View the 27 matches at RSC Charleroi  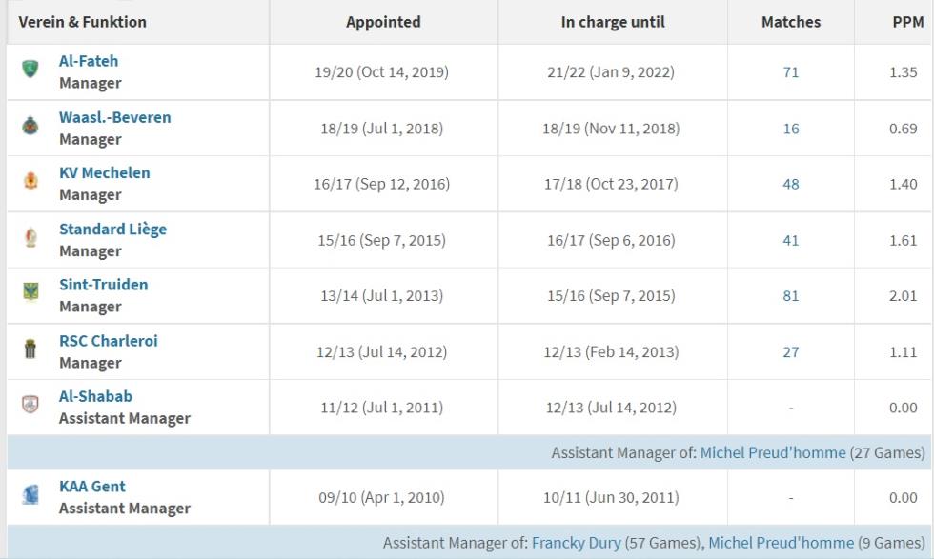point(790,351)
